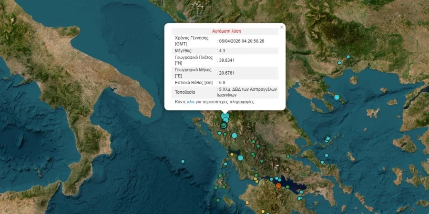The height and width of the screenshot is (214, 429).
Task: Click the red 'Αυτόματη λύση' popup title
Action: click(x=225, y=31)
